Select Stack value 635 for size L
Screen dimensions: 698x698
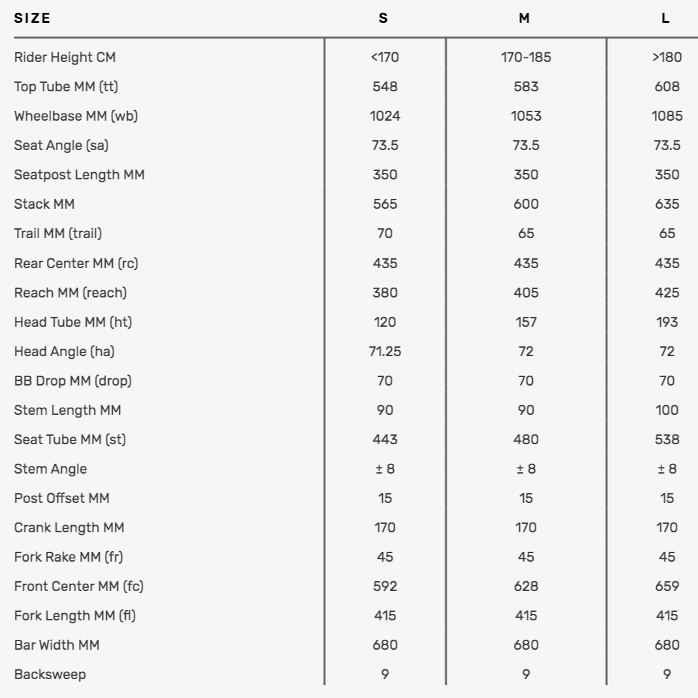667,204
